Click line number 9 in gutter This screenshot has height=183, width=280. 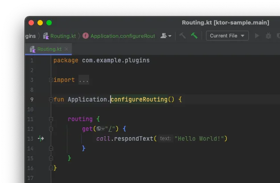tap(32, 99)
